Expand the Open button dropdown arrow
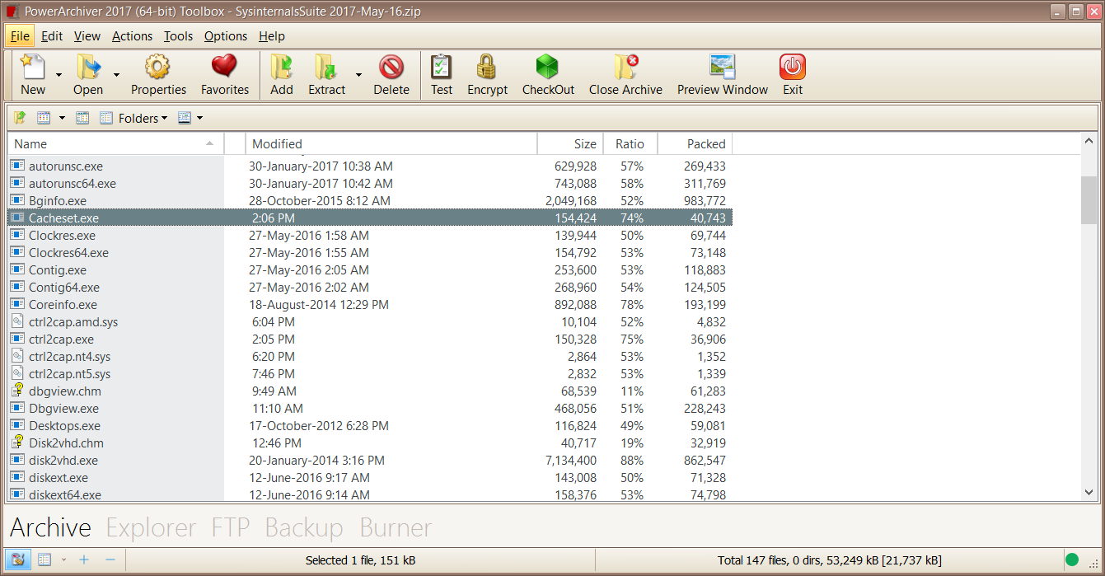This screenshot has width=1105, height=576. [x=116, y=74]
